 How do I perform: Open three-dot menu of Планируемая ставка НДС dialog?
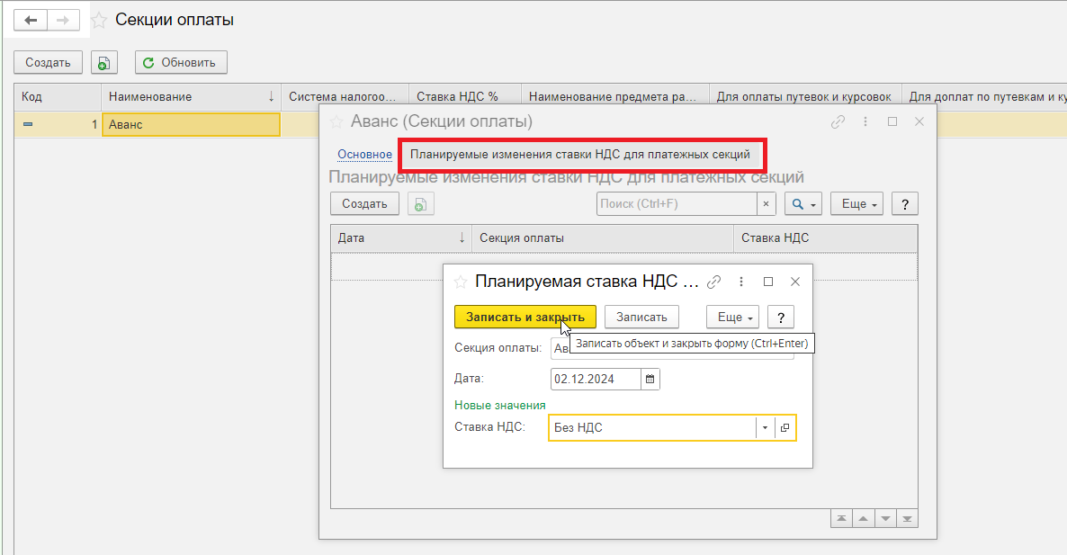[x=741, y=282]
